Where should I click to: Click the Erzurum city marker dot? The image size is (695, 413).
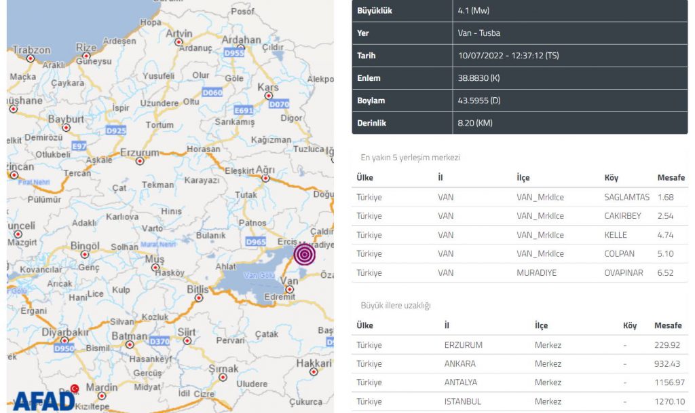point(140,162)
